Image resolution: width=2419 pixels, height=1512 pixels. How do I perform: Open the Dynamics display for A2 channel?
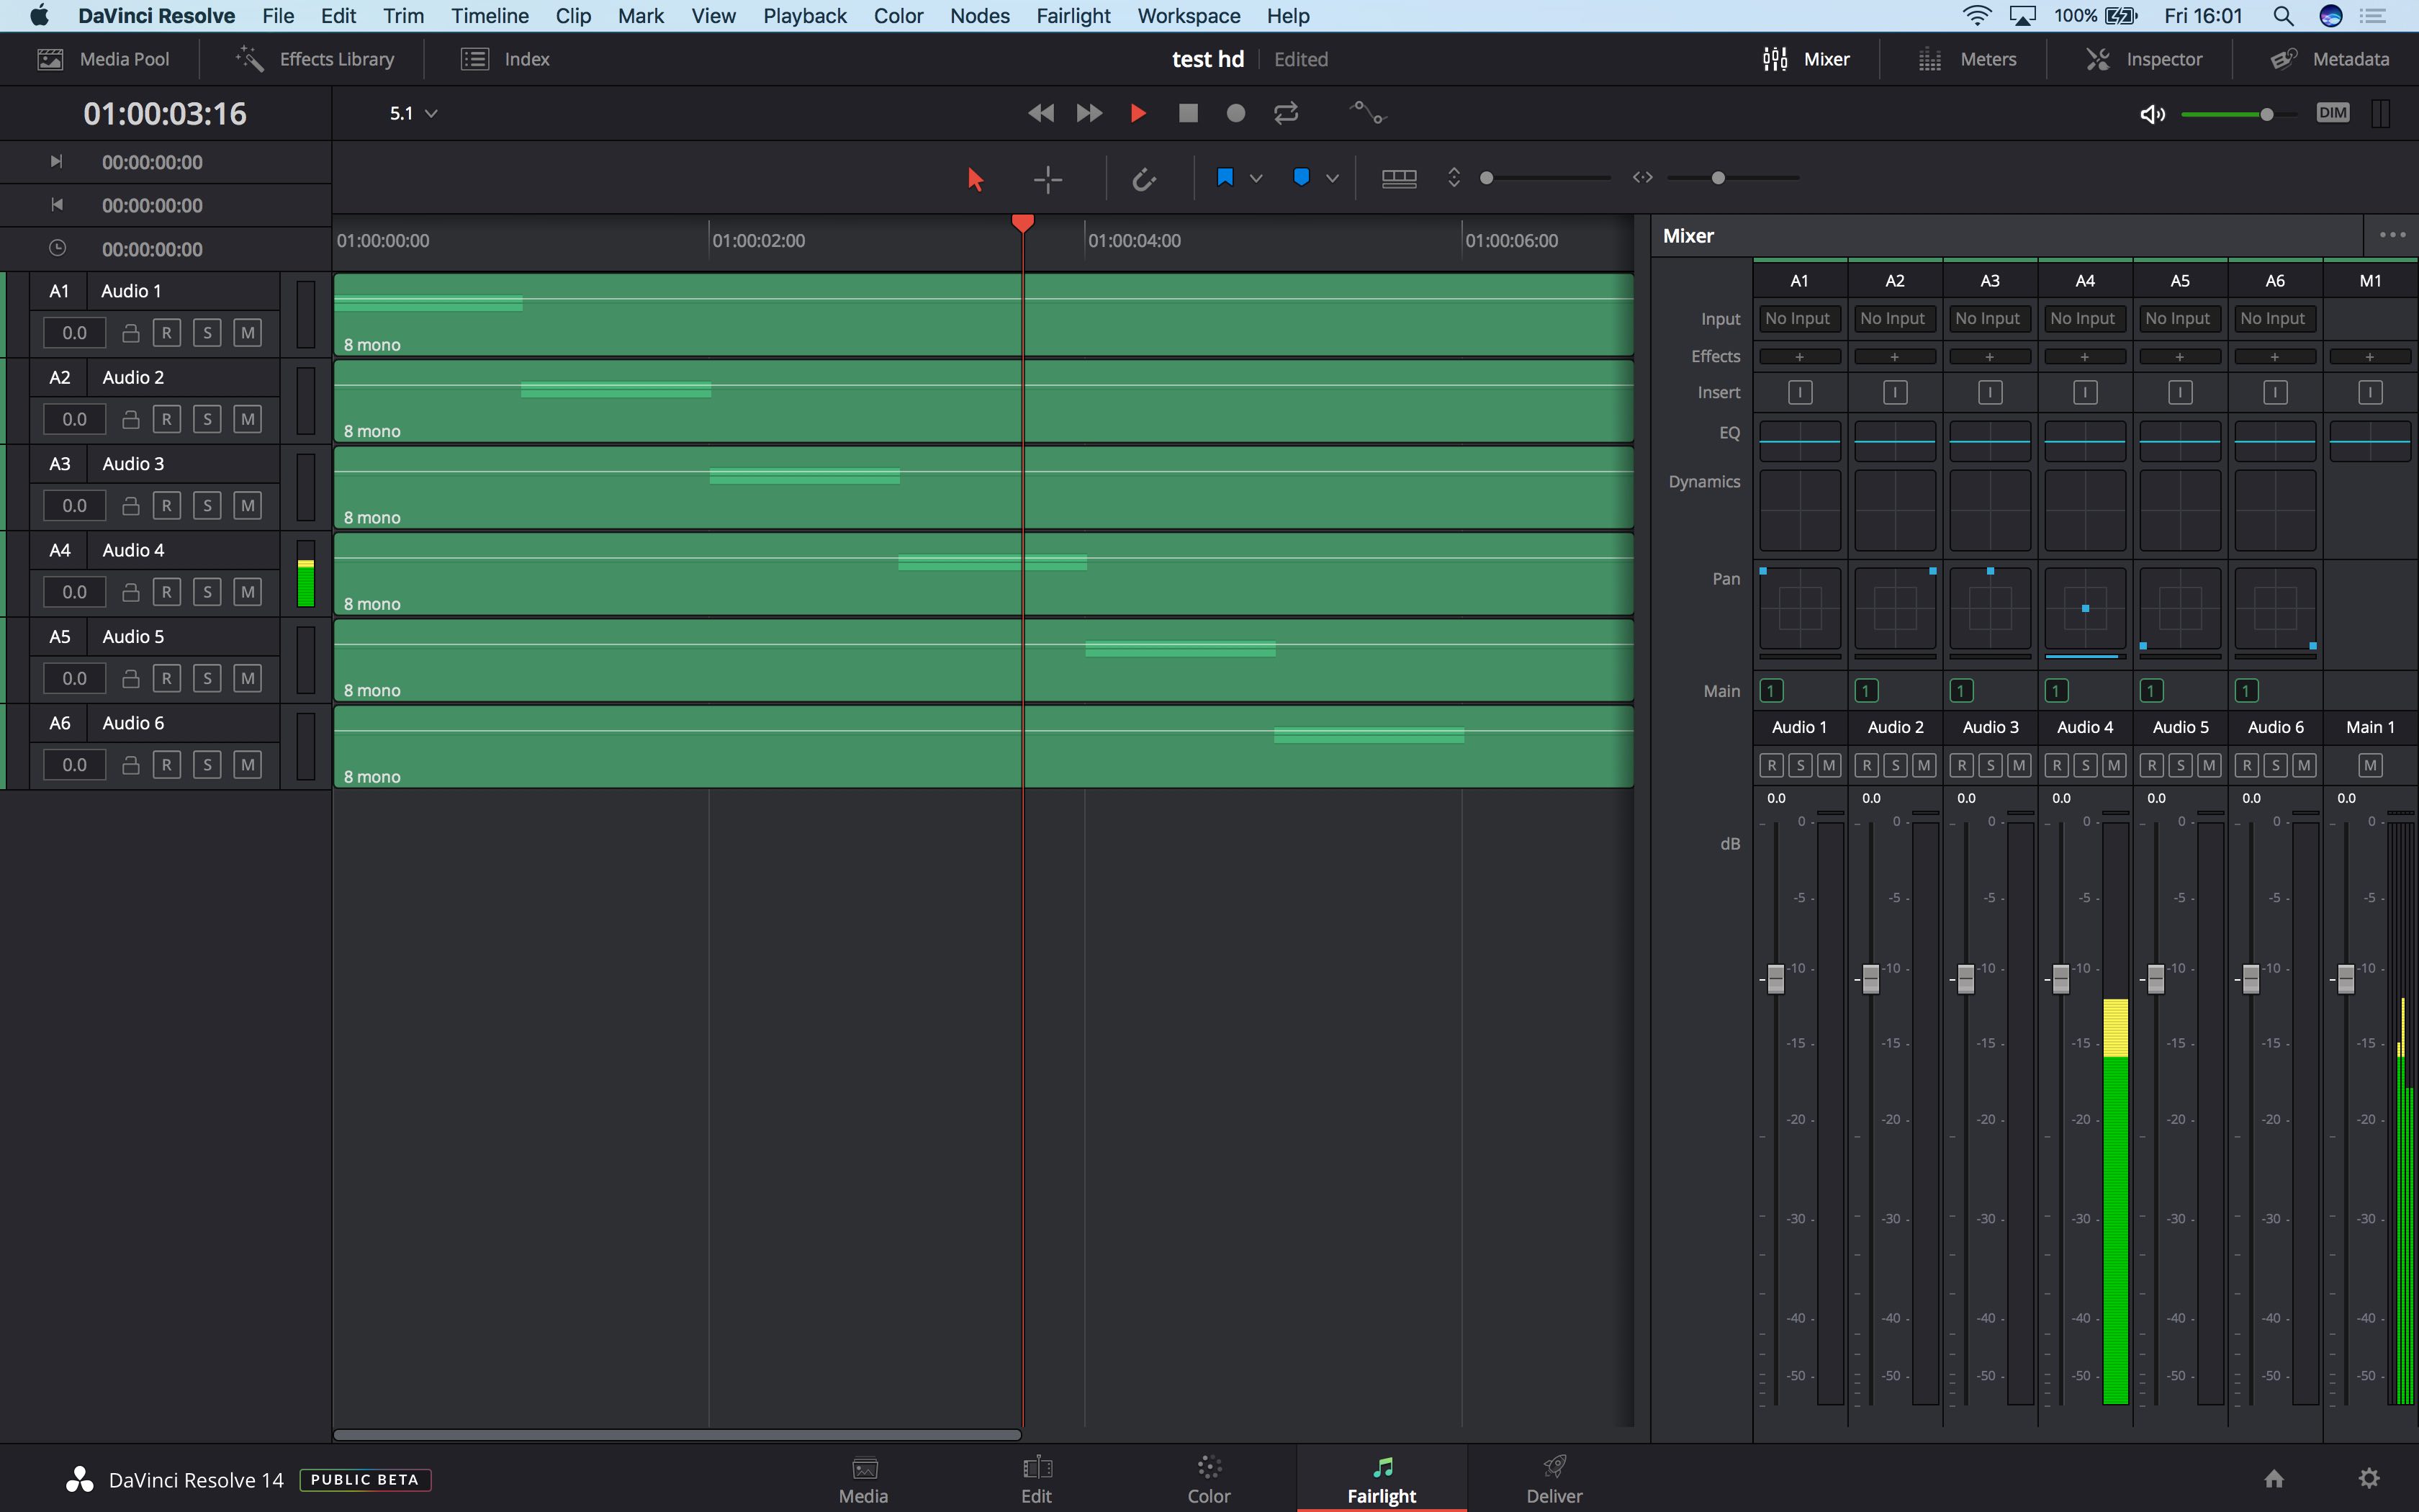point(1895,511)
